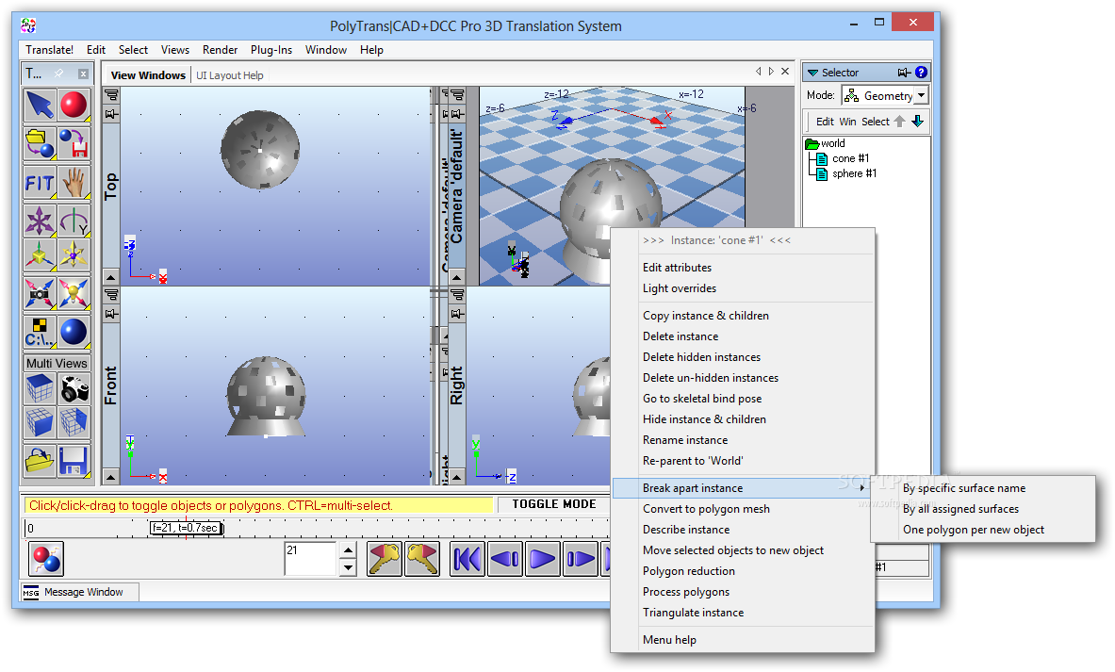Click the yellow star with arrows tool
The width and height of the screenshot is (1115, 672).
coord(74,254)
